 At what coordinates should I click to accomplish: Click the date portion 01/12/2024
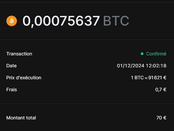pyautogui.click(x=131, y=66)
